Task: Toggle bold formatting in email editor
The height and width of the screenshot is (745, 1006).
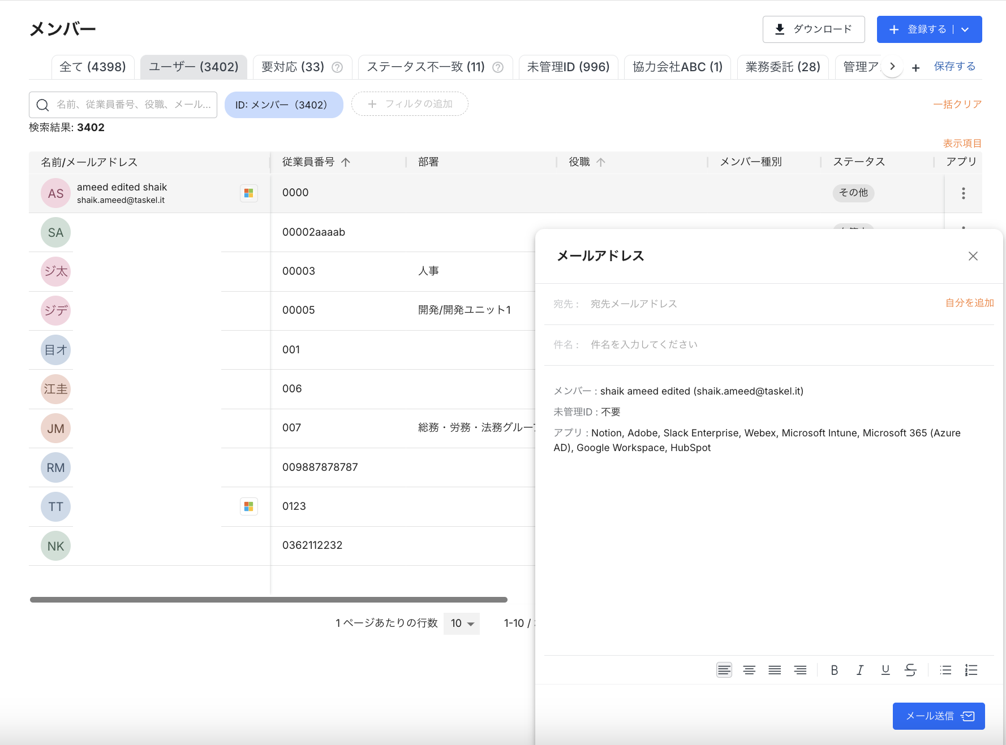Action: (834, 670)
